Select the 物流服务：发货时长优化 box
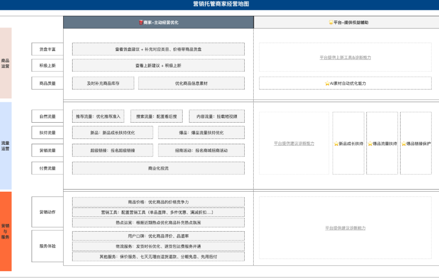The image size is (439, 278). [158, 246]
